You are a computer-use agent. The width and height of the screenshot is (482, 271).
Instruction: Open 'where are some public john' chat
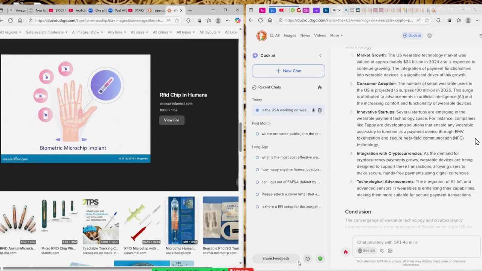pyautogui.click(x=288, y=134)
